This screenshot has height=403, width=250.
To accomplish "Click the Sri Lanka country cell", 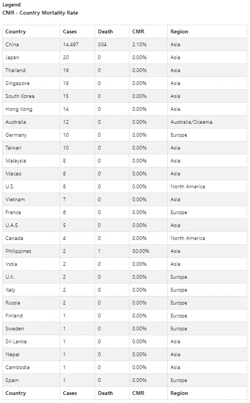I will click(x=16, y=342).
